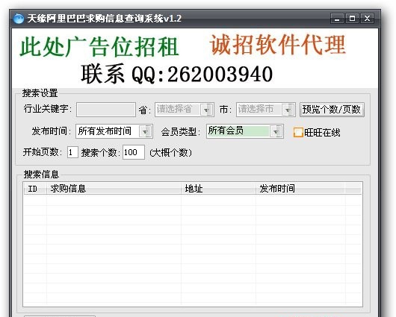
Task: Click the 此处广告位招租 banner text
Action: [x=99, y=47]
